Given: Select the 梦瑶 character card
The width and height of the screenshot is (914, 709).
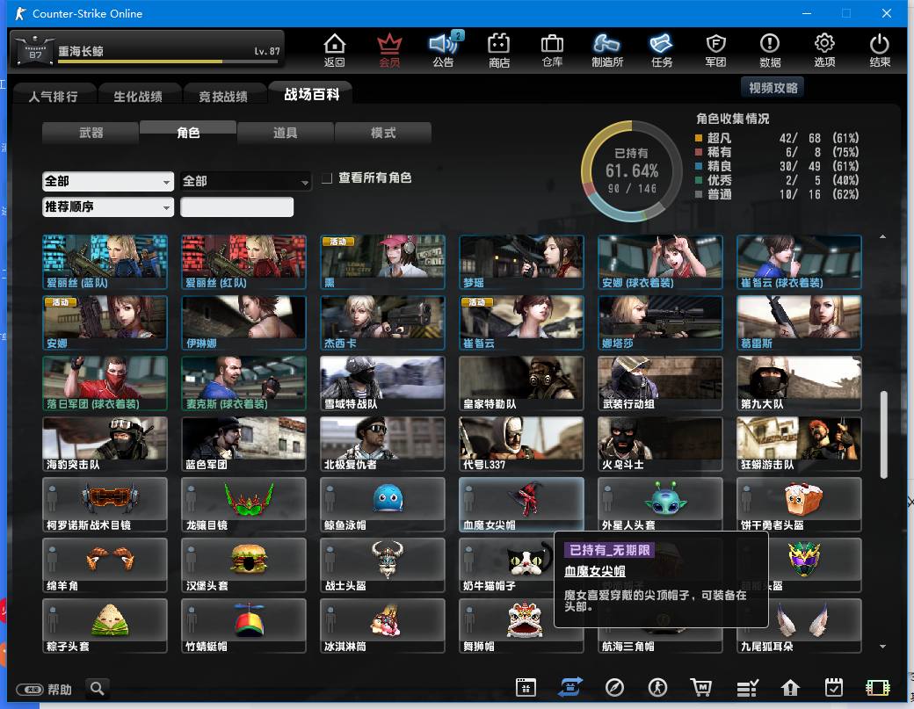Looking at the screenshot, I should pyautogui.click(x=521, y=262).
